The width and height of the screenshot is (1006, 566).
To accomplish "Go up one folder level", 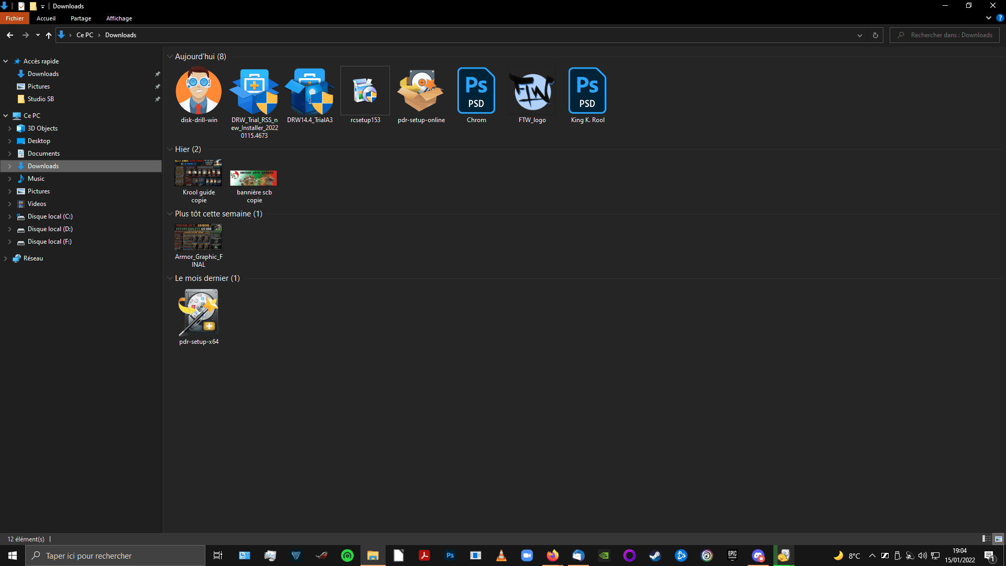I will coord(49,35).
